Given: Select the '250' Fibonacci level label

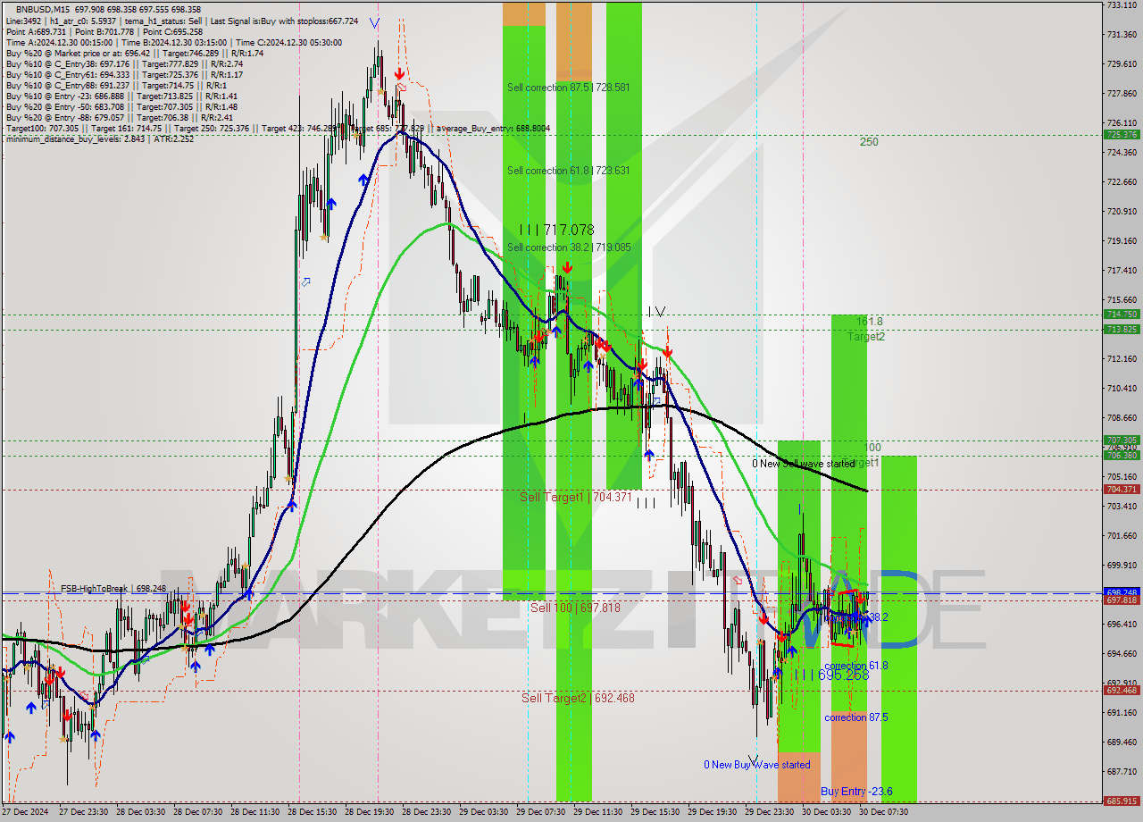Looking at the screenshot, I should pyautogui.click(x=869, y=142).
